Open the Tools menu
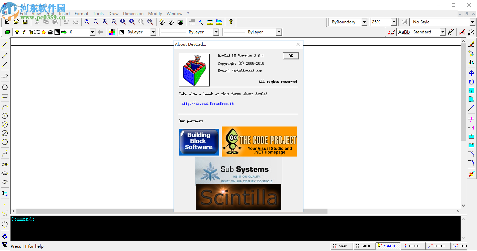Viewport: 477px width, 251px height. [98, 14]
